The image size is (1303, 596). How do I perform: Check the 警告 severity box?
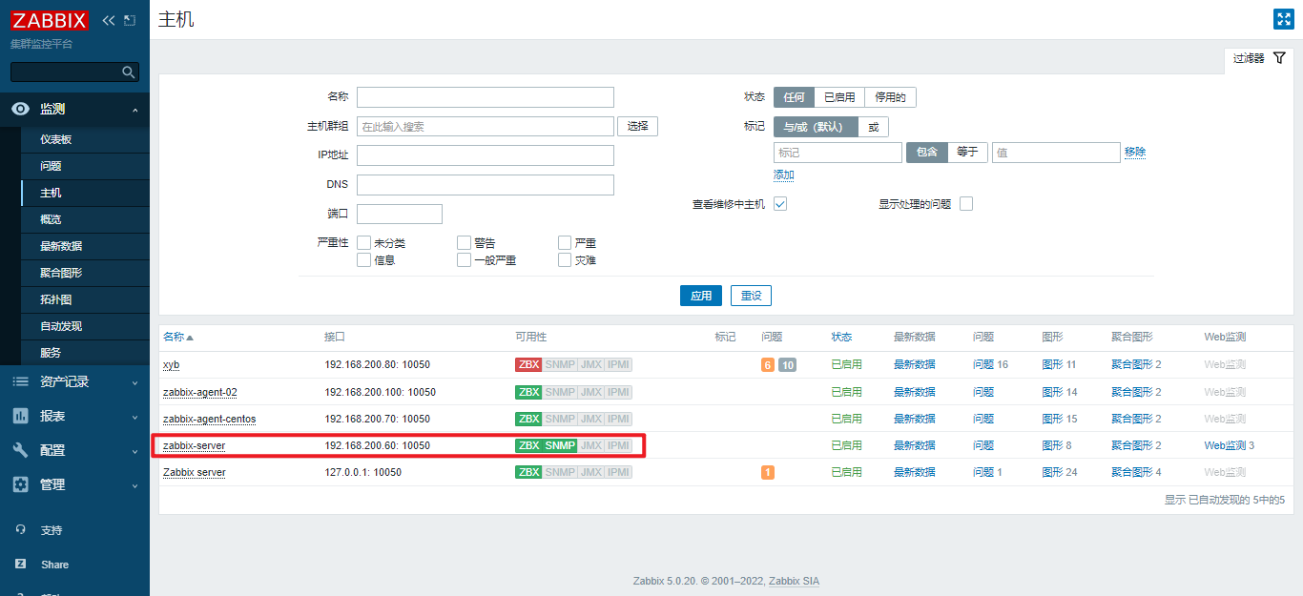464,243
